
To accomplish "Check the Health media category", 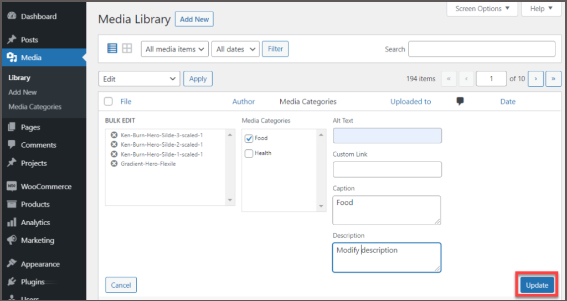I will [249, 153].
